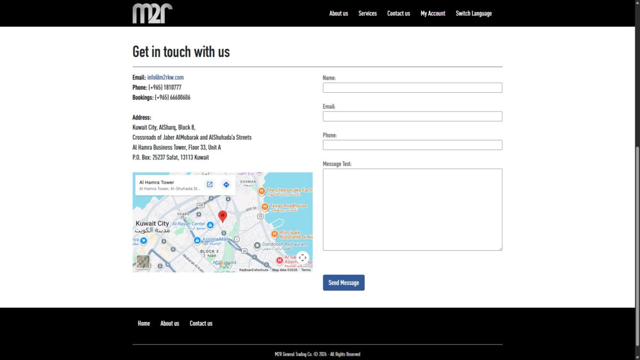Focus the Phone input field

click(x=412, y=145)
